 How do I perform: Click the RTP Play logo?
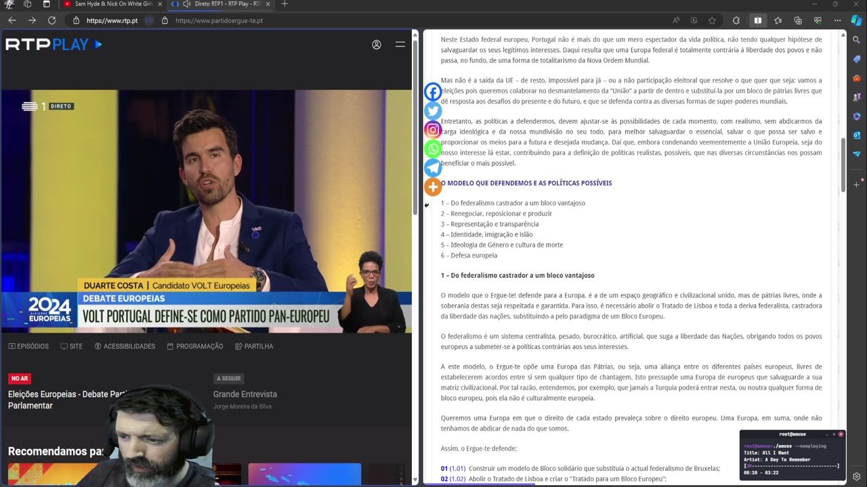coord(54,45)
